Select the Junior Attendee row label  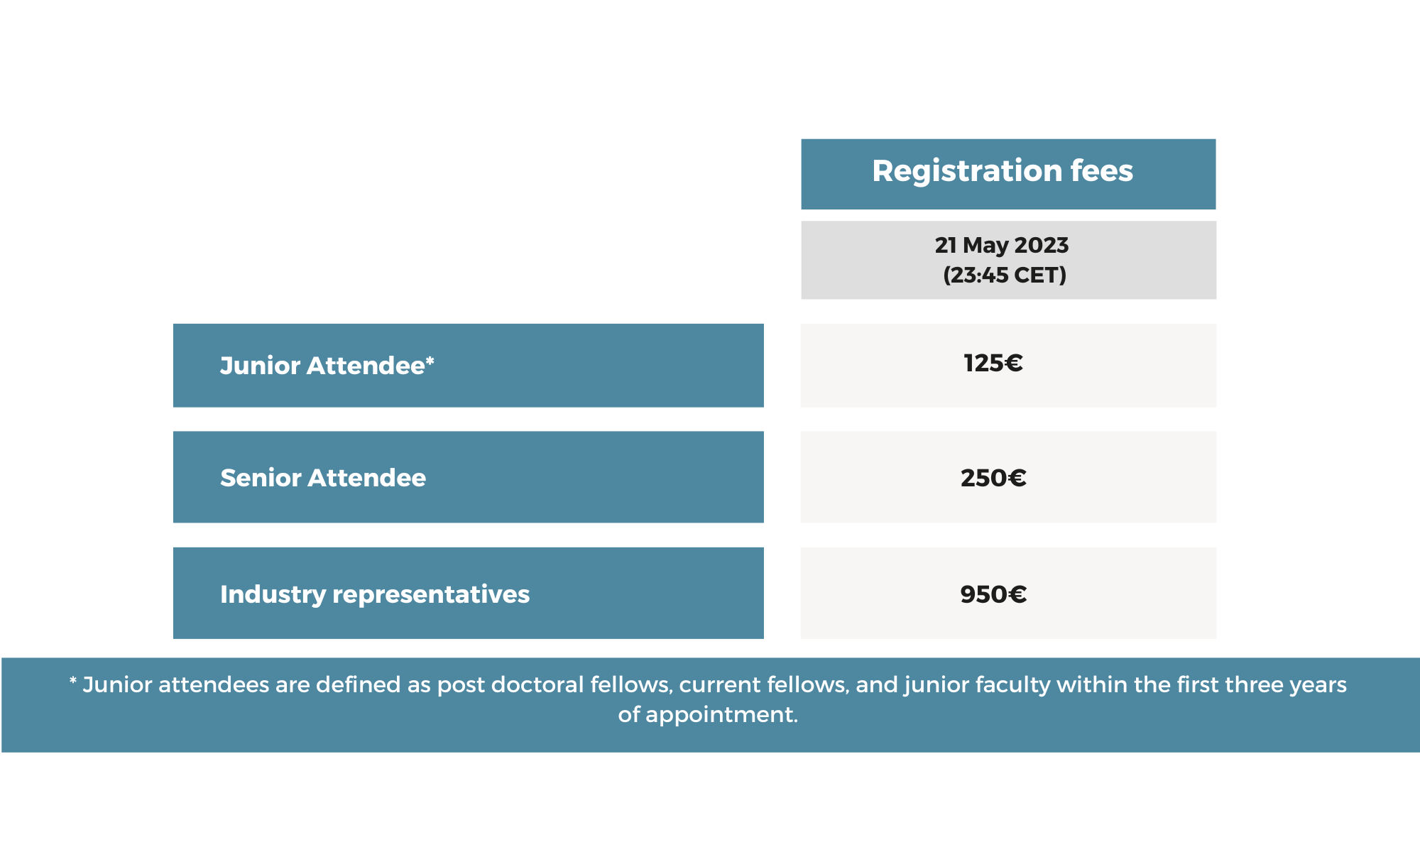click(x=469, y=366)
